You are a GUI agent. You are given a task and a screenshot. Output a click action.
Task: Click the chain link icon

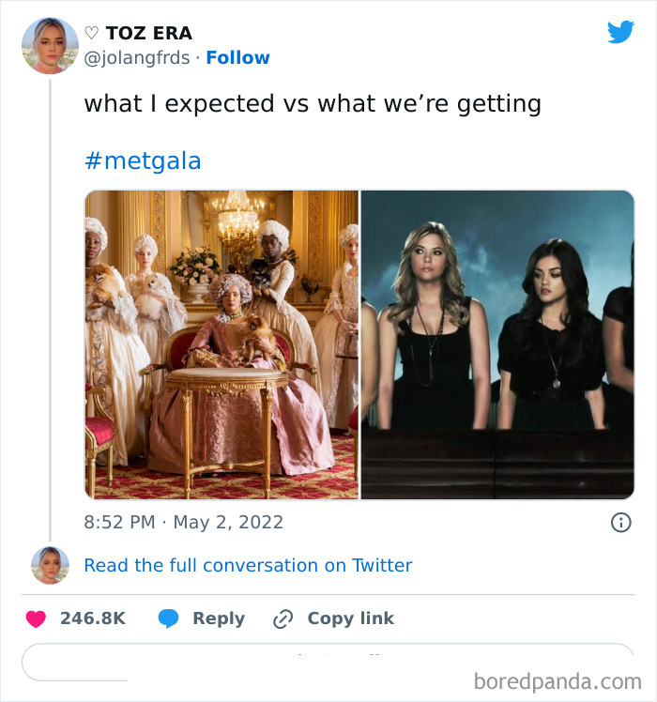283,618
